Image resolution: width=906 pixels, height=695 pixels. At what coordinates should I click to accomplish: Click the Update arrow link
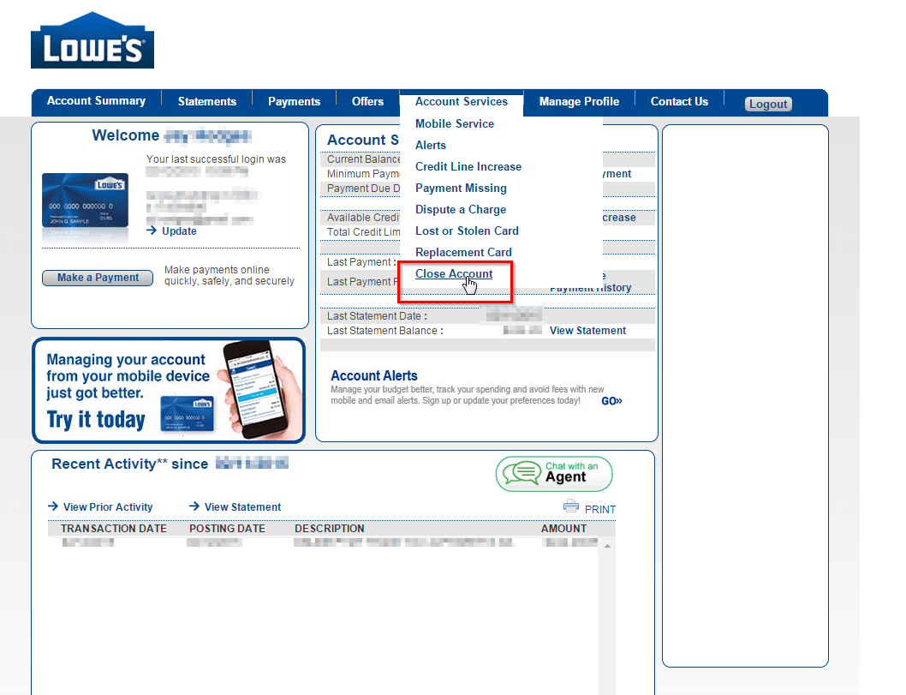click(171, 231)
